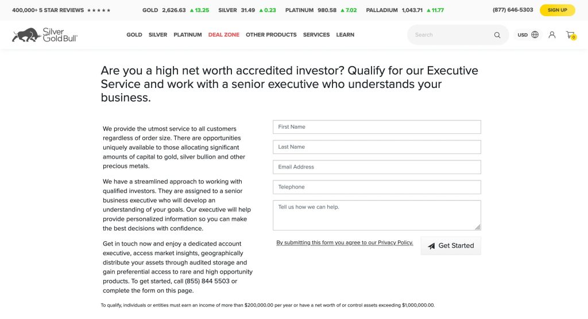
Task: Open the GOLD menu
Action: 134,35
